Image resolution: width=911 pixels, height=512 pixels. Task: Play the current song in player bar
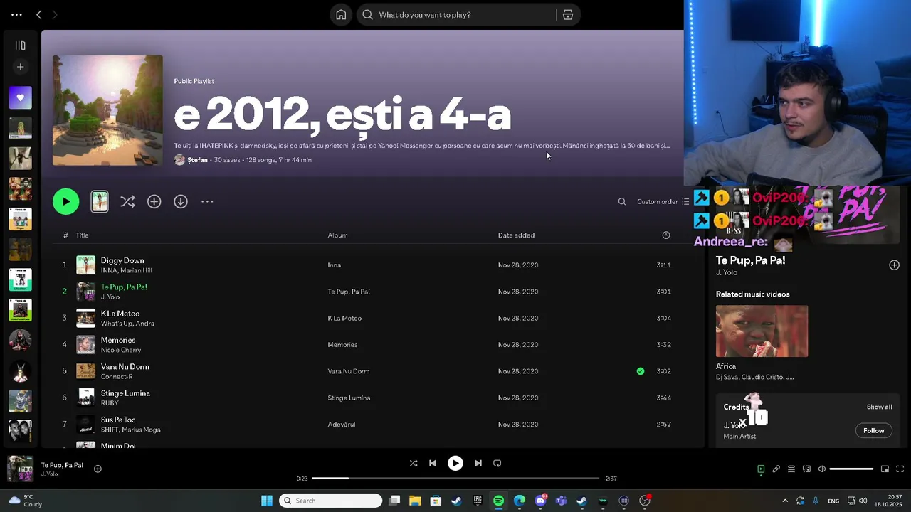tap(455, 463)
